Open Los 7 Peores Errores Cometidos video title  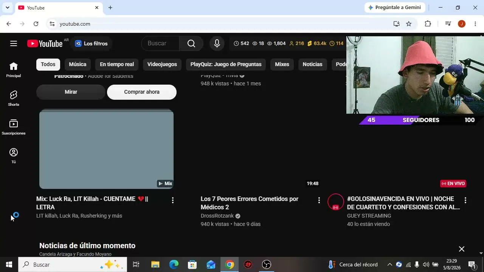pos(250,203)
